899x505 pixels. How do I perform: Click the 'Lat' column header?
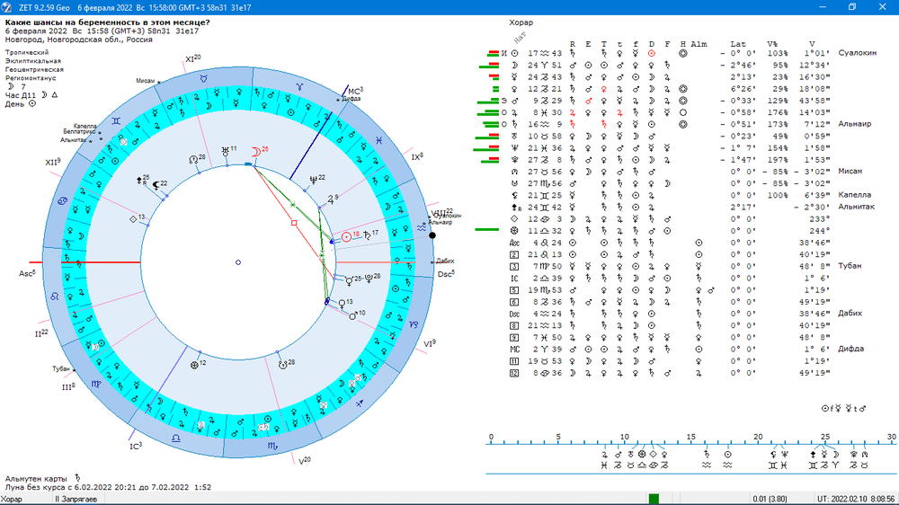tap(738, 44)
